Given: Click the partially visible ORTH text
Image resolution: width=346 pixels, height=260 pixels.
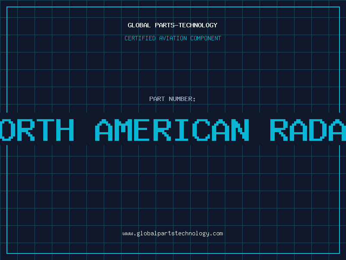Looking at the screenshot, I should click(x=37, y=130).
